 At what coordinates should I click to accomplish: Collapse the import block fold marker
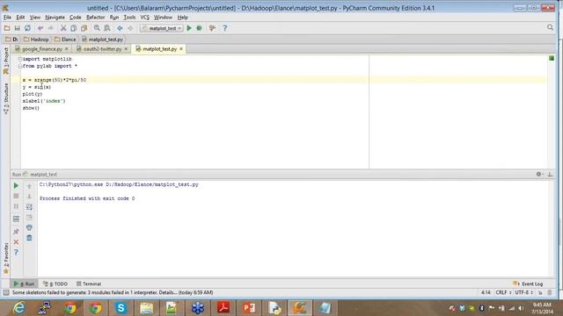pos(20,59)
